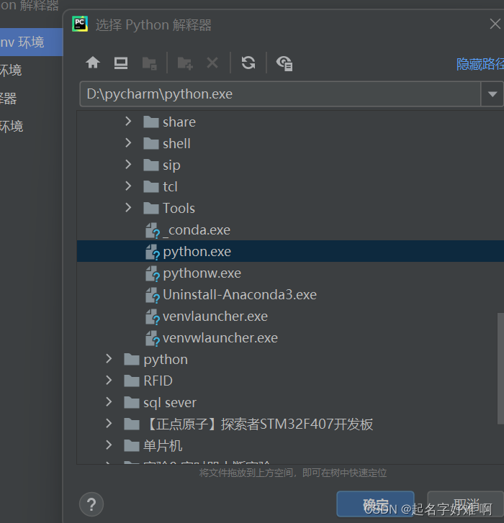This screenshot has height=523, width=504.
Task: Click the PyCharm logo in the title bar
Action: pyautogui.click(x=80, y=24)
